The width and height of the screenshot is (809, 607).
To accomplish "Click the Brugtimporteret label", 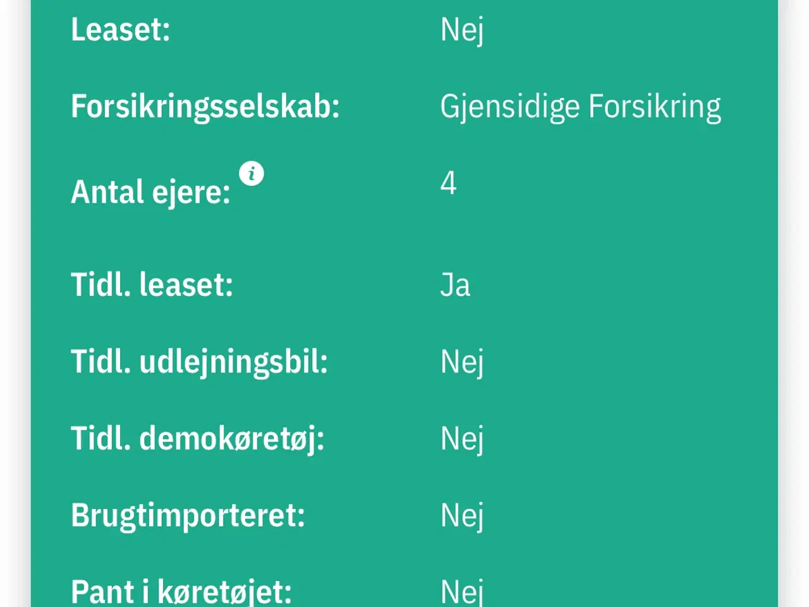I will coord(188,515).
